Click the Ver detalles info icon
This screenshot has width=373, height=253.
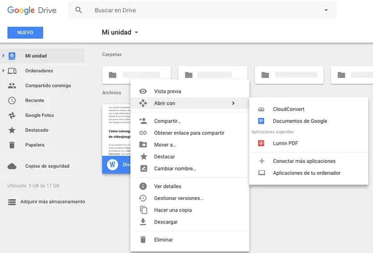pyautogui.click(x=143, y=186)
